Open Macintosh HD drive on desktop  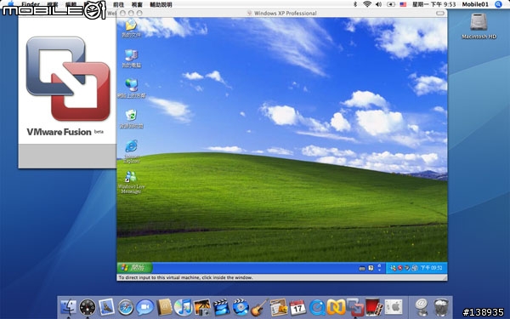(x=479, y=26)
